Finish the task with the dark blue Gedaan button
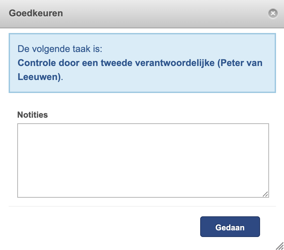Screen dimensions: 284x250 [x=230, y=227]
